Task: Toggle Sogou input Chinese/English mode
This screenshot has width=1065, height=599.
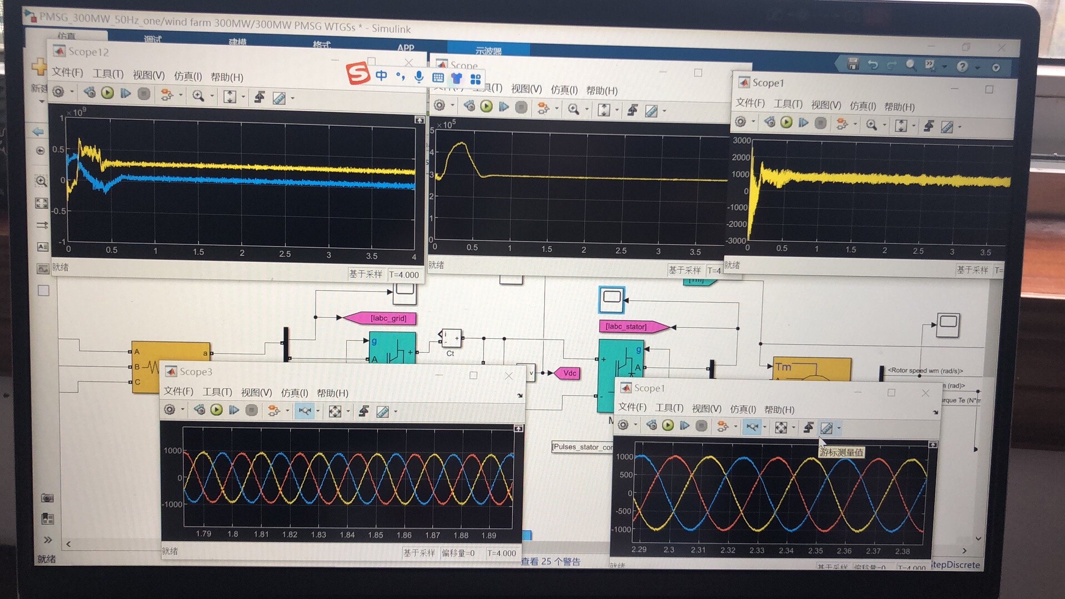Action: (381, 75)
